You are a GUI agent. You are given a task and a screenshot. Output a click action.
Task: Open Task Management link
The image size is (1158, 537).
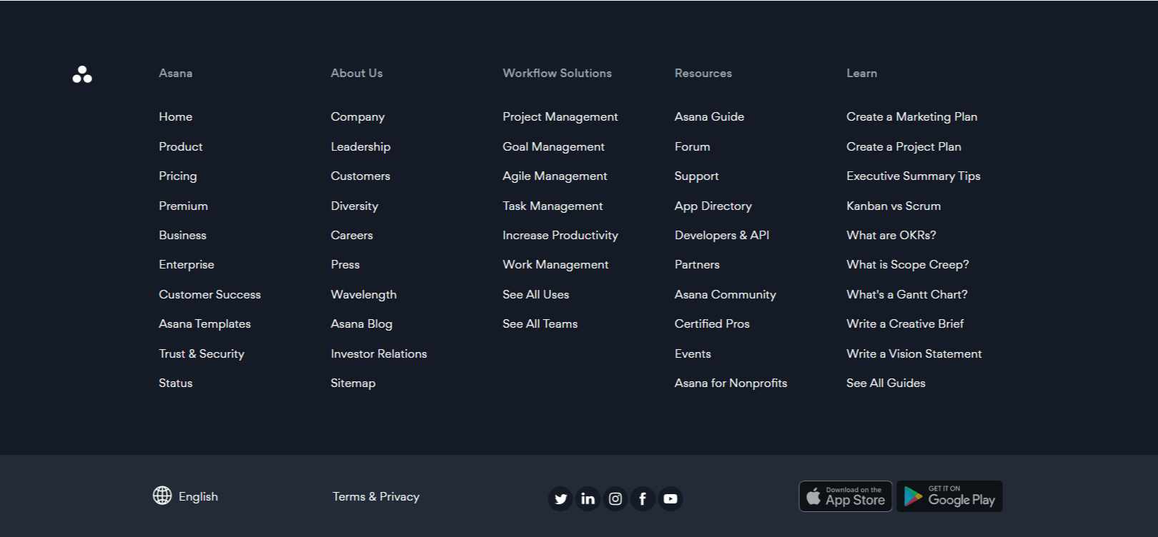553,206
